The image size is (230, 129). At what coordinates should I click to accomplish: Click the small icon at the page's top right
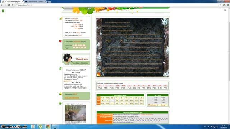(225, 10)
